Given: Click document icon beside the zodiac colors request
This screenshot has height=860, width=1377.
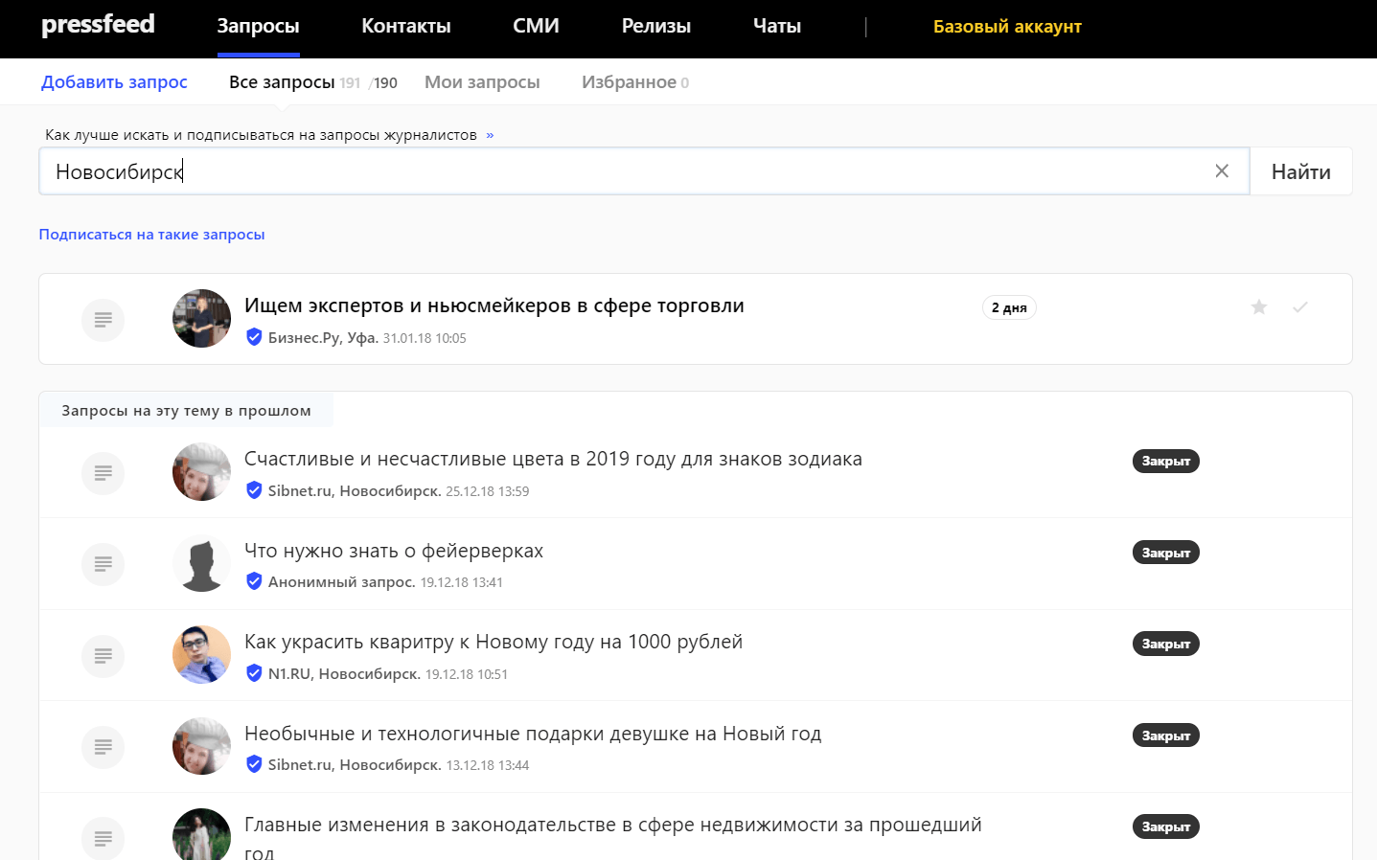Looking at the screenshot, I should 103,473.
